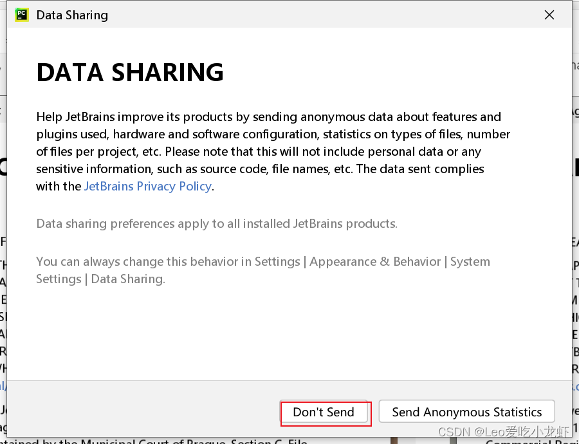This screenshot has width=579, height=444.
Task: Click the CSDN watermark text
Action: 503,432
